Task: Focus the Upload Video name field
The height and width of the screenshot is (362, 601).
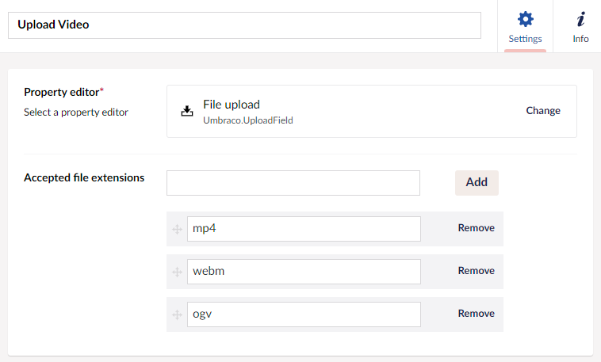Action: (x=244, y=25)
